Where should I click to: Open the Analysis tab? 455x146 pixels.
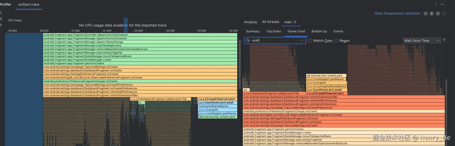point(250,22)
